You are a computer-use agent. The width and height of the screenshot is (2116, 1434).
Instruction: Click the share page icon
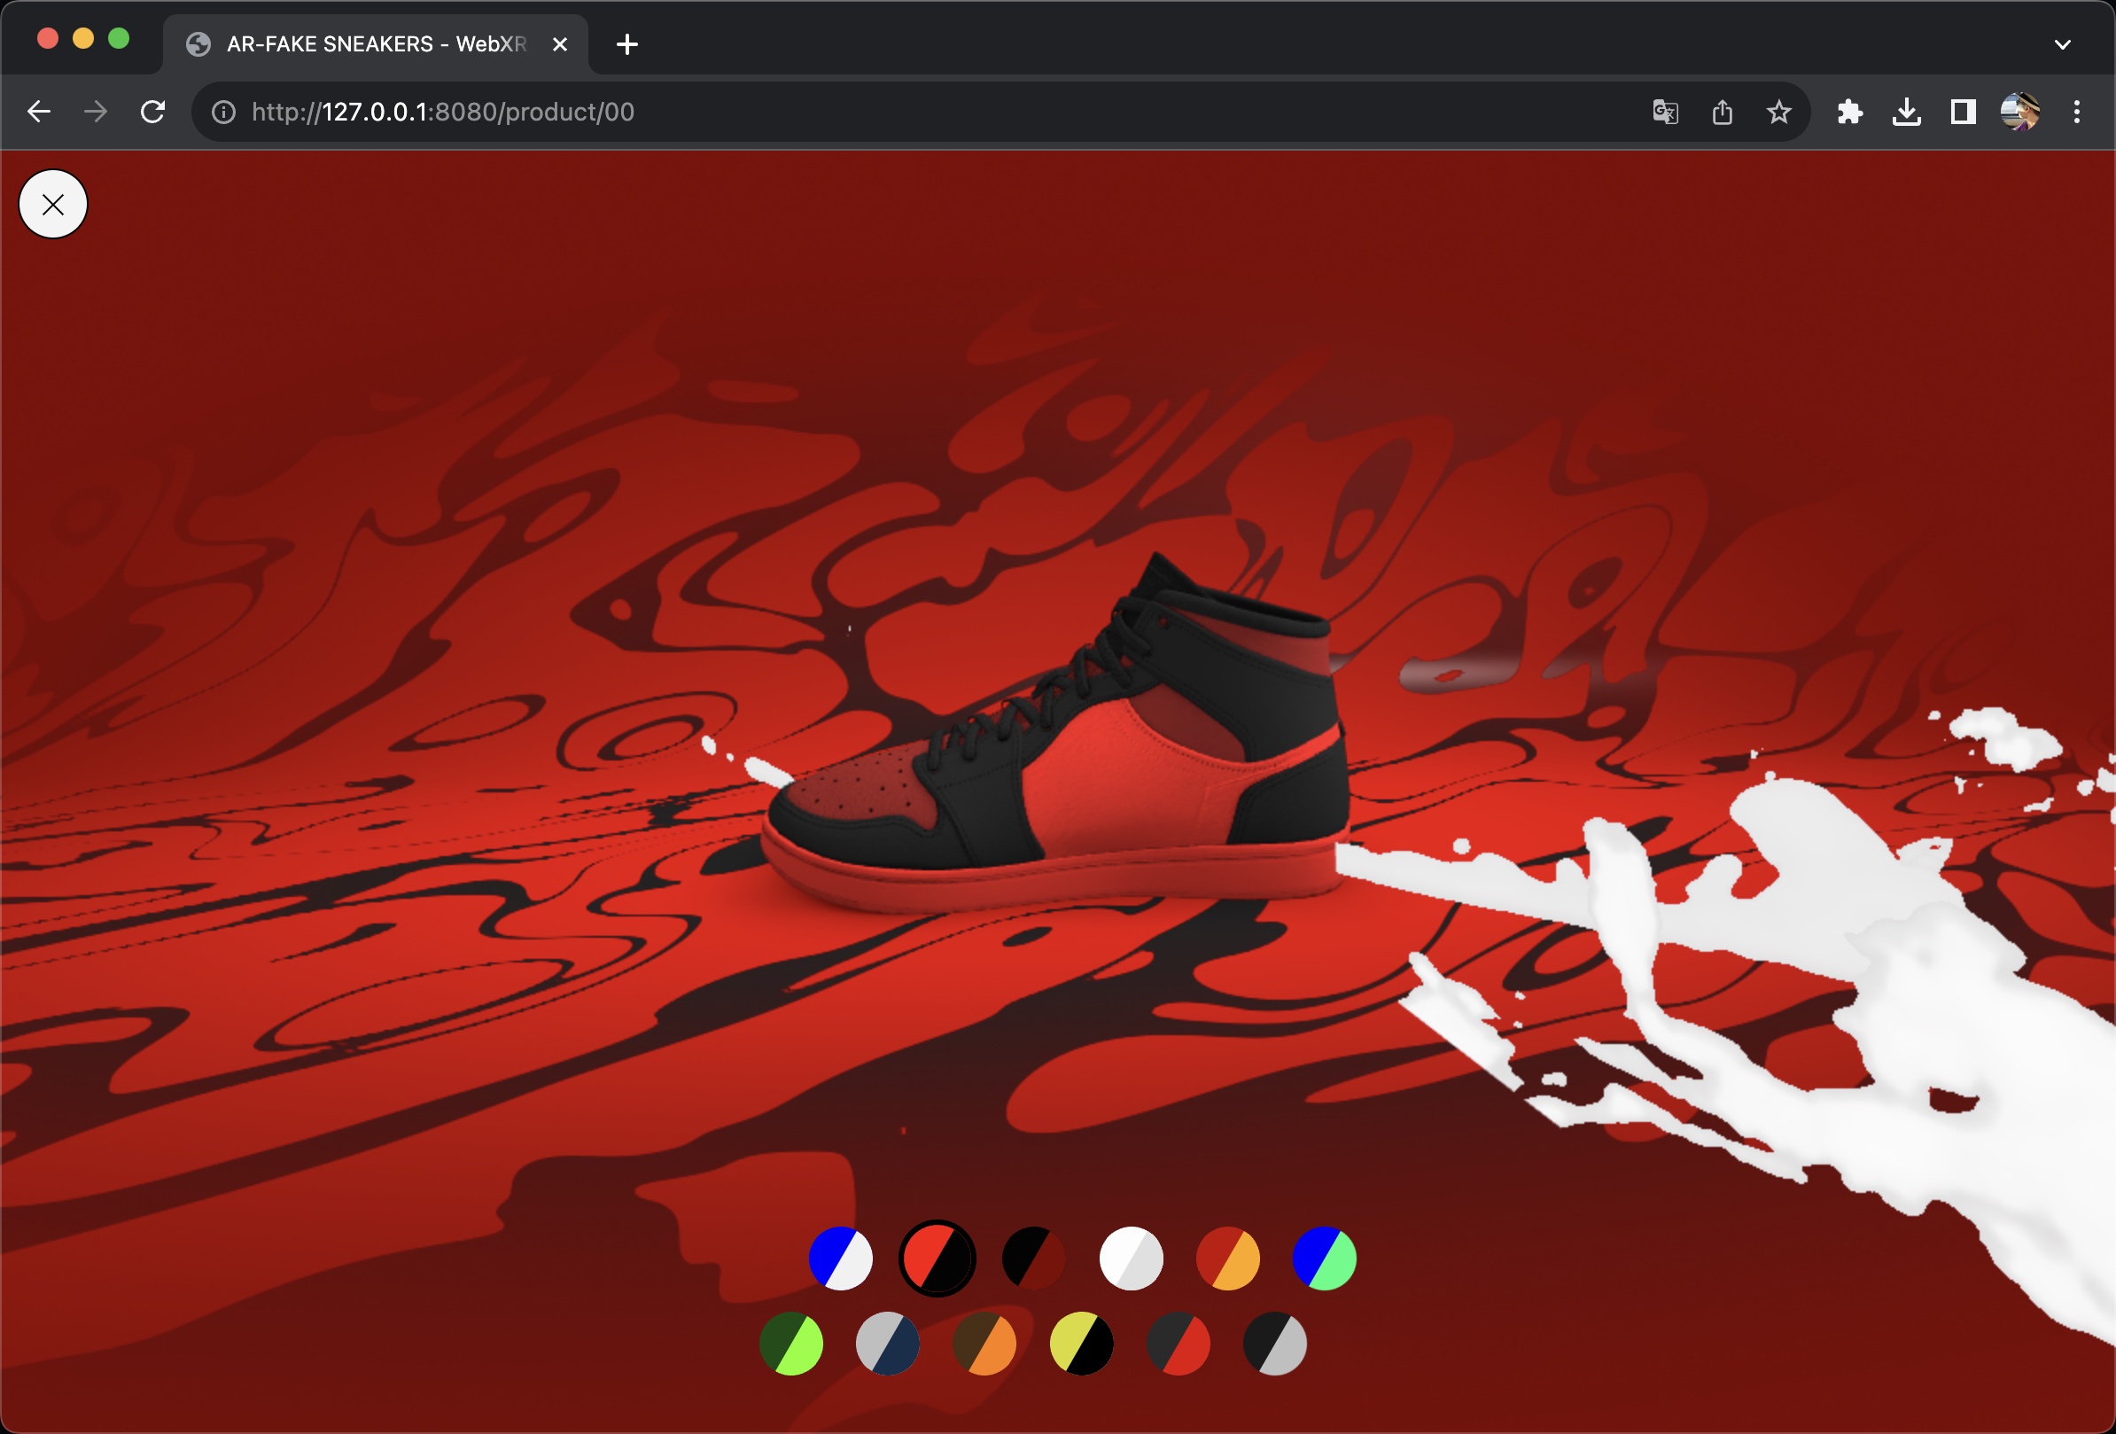(1722, 112)
